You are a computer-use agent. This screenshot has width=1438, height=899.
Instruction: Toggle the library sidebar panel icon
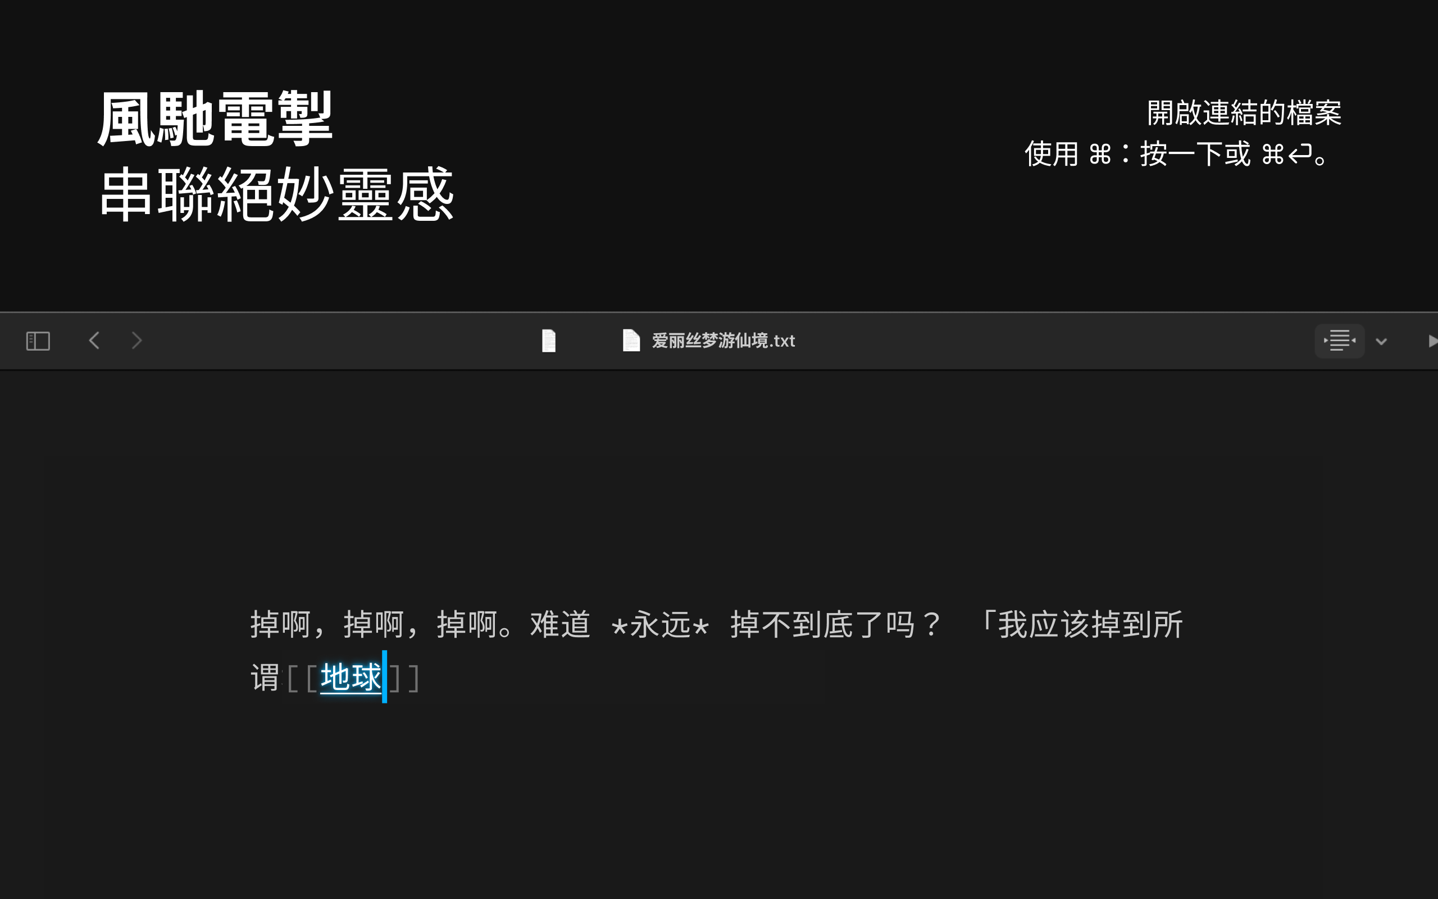[x=38, y=340]
